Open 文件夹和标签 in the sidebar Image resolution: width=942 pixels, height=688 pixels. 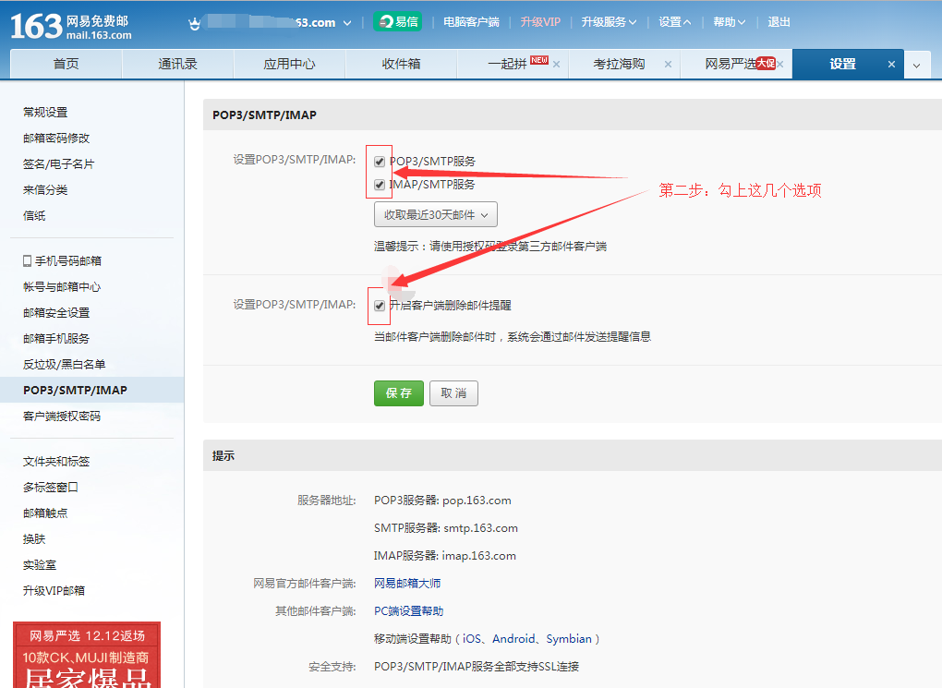pos(56,462)
